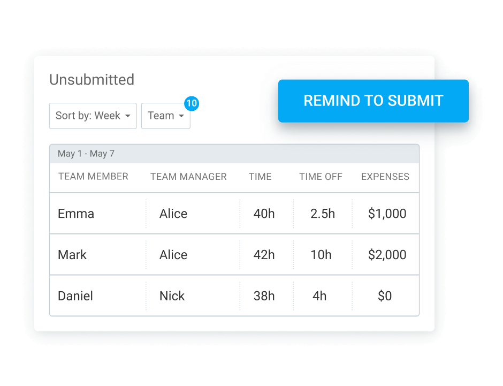Select the Time Off column header
This screenshot has height=386, width=503.
point(321,177)
